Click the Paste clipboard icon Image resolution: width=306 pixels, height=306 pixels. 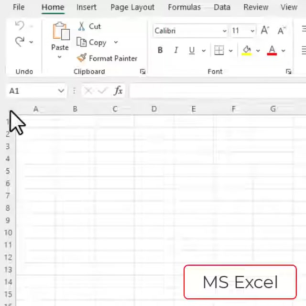click(61, 32)
